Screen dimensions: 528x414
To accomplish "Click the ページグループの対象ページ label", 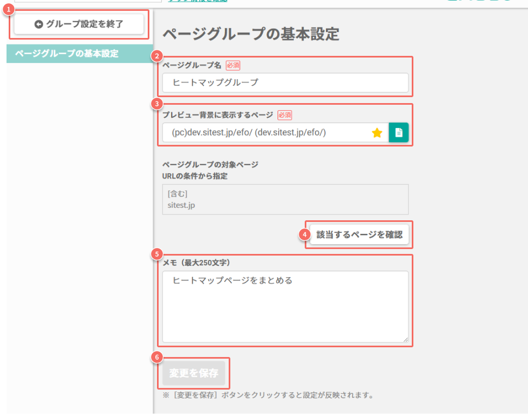I will pos(210,164).
